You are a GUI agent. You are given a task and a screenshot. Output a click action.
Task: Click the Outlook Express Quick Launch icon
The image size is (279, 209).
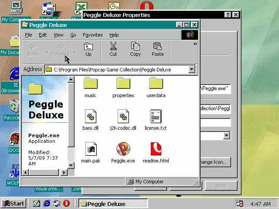[x=57, y=203]
